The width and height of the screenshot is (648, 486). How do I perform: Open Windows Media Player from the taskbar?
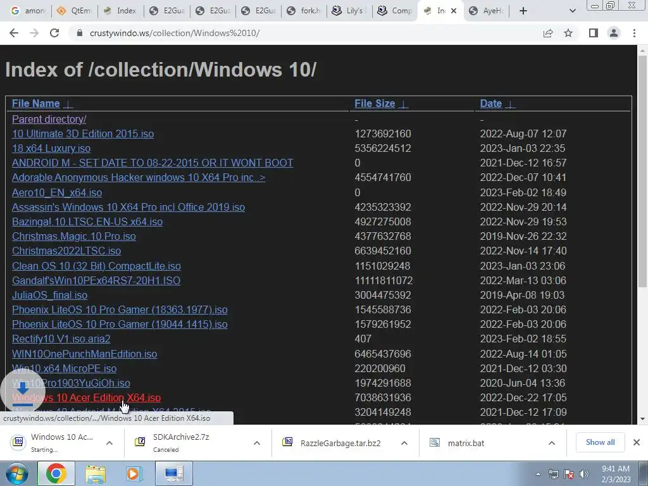134,473
